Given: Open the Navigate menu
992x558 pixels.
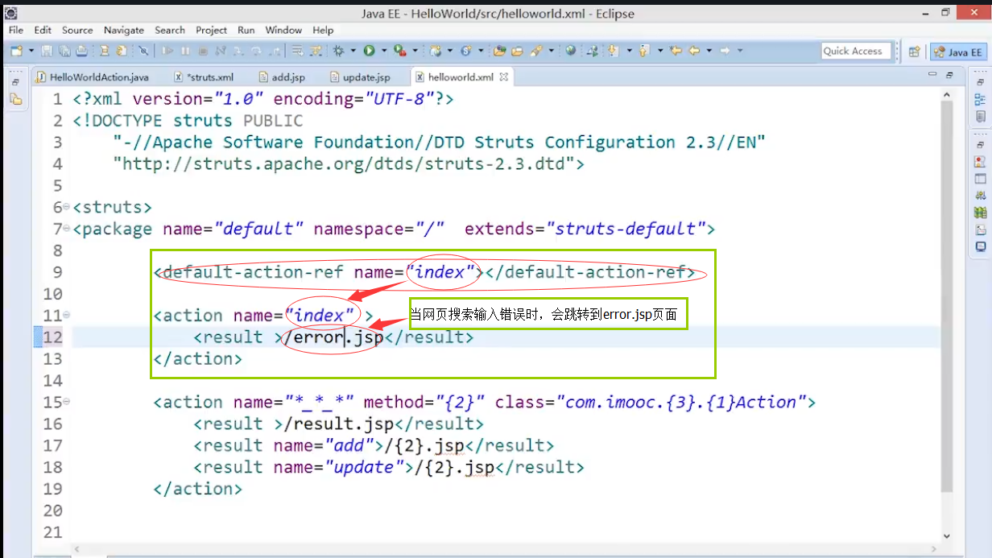Looking at the screenshot, I should 124,30.
